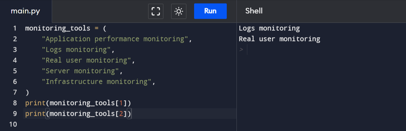Click "Infrastructure monitoring" string in code
The width and height of the screenshot is (406, 131).
96,82
